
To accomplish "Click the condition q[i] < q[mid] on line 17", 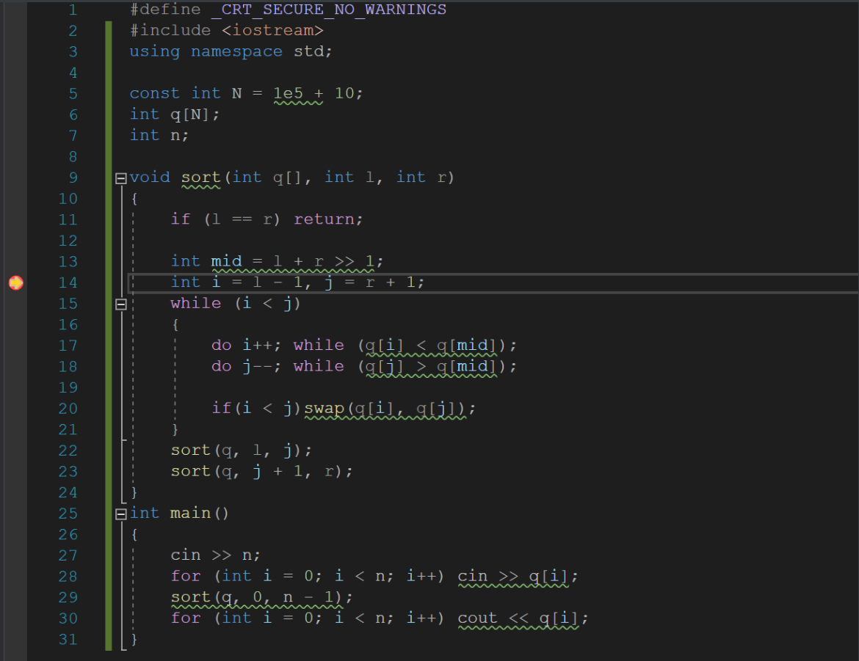I will click(x=430, y=346).
